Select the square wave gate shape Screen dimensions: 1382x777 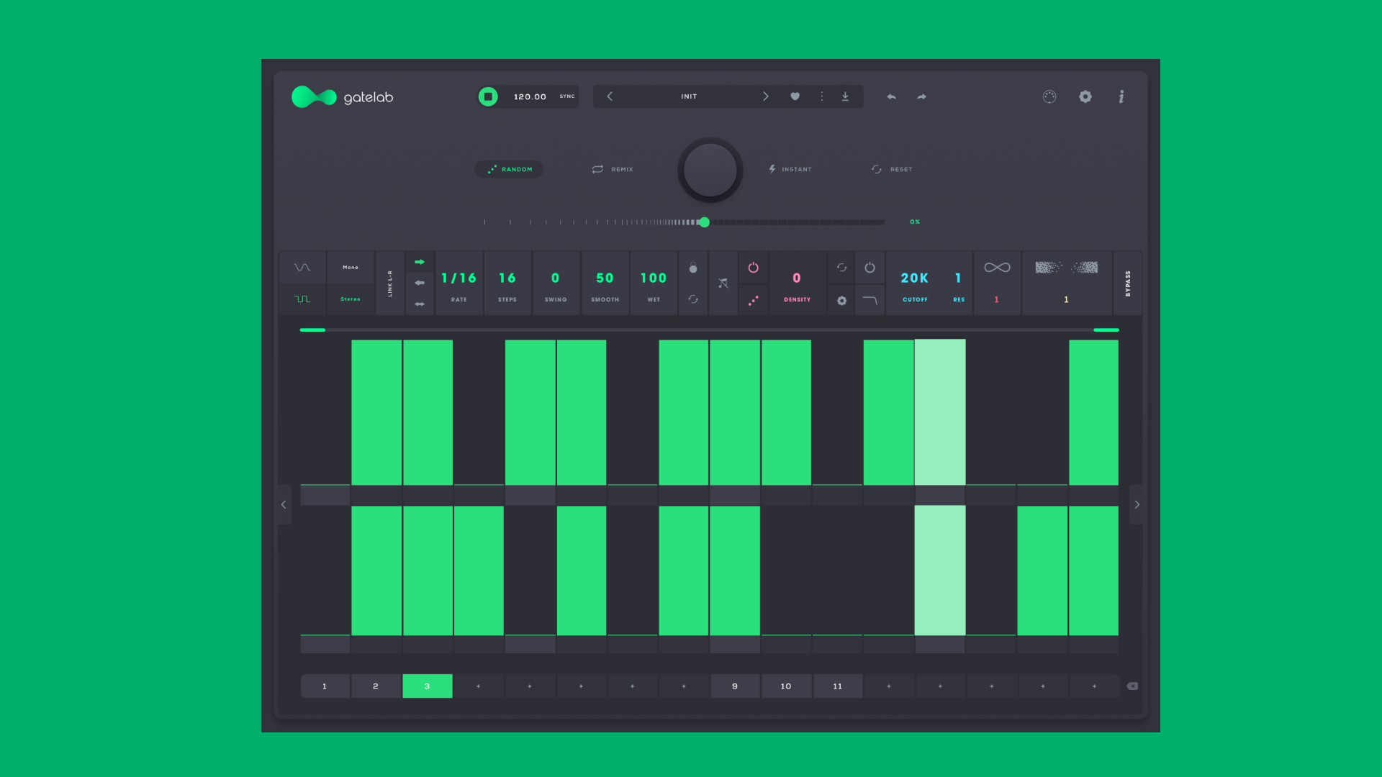tap(302, 299)
